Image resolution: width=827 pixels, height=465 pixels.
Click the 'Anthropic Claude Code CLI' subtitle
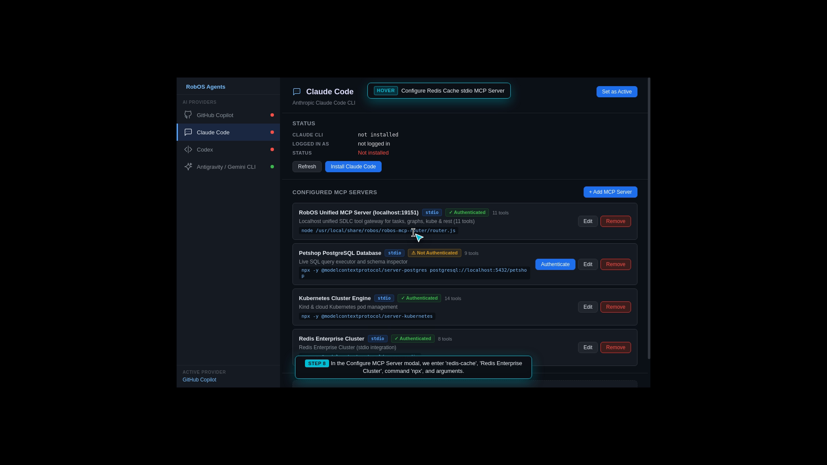(x=324, y=103)
